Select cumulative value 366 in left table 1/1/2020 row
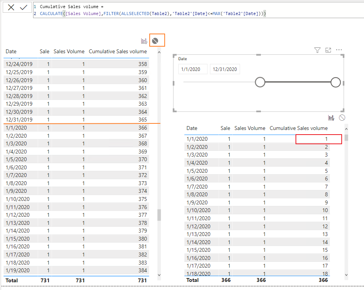 (142, 128)
